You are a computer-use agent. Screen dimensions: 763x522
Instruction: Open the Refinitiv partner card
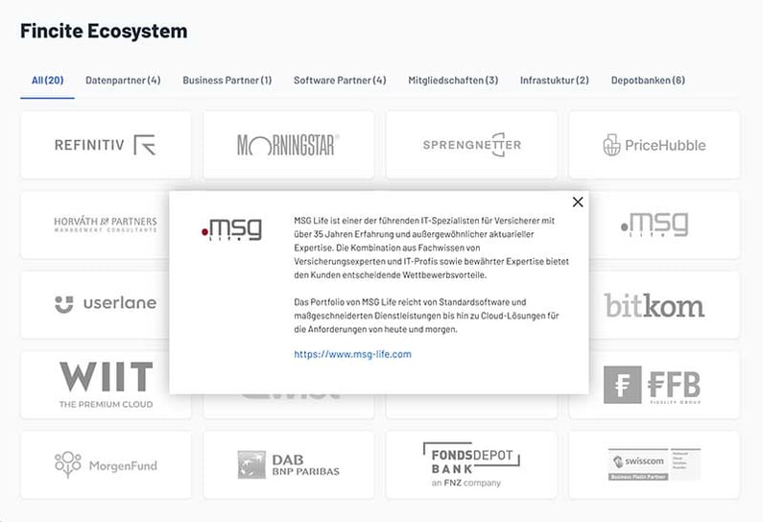(106, 145)
